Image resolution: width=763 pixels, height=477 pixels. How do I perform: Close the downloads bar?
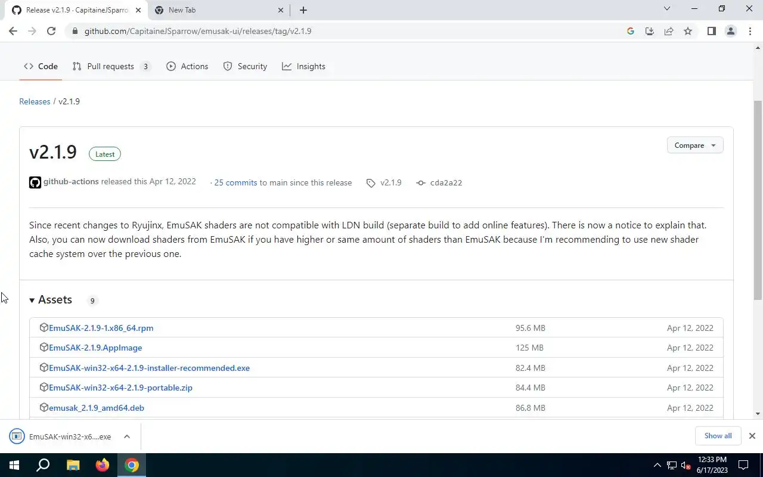coord(752,436)
